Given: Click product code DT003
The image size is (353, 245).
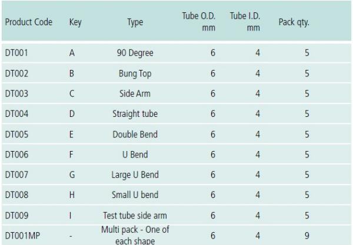Looking at the screenshot, I should click(x=16, y=94).
